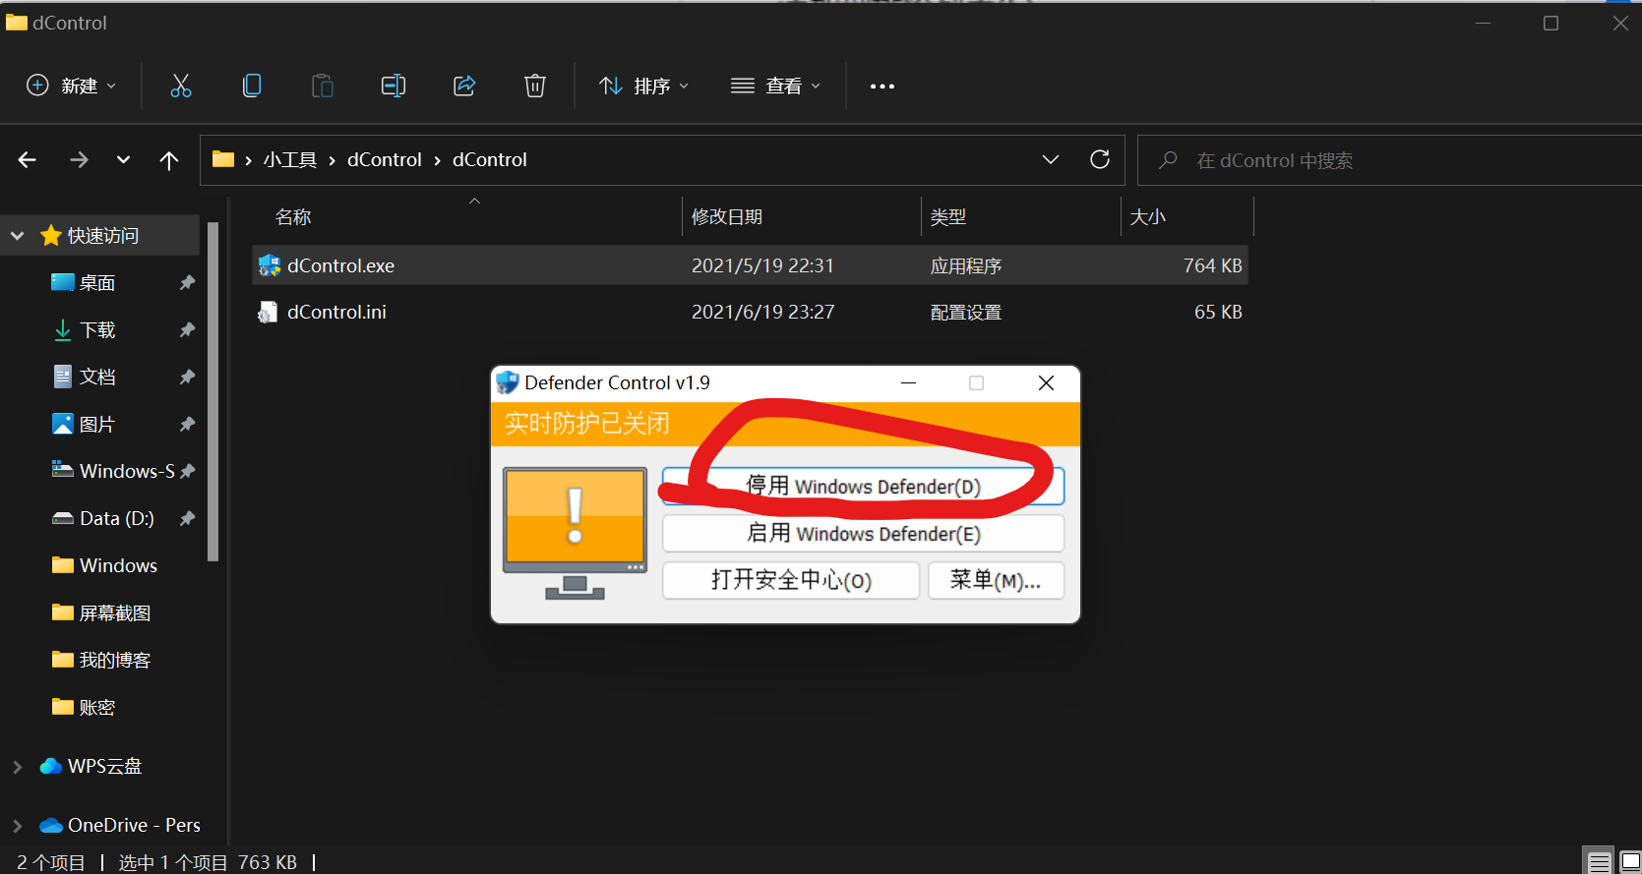
Task: Unpin Data (D:) with its pin icon
Action: point(187,519)
